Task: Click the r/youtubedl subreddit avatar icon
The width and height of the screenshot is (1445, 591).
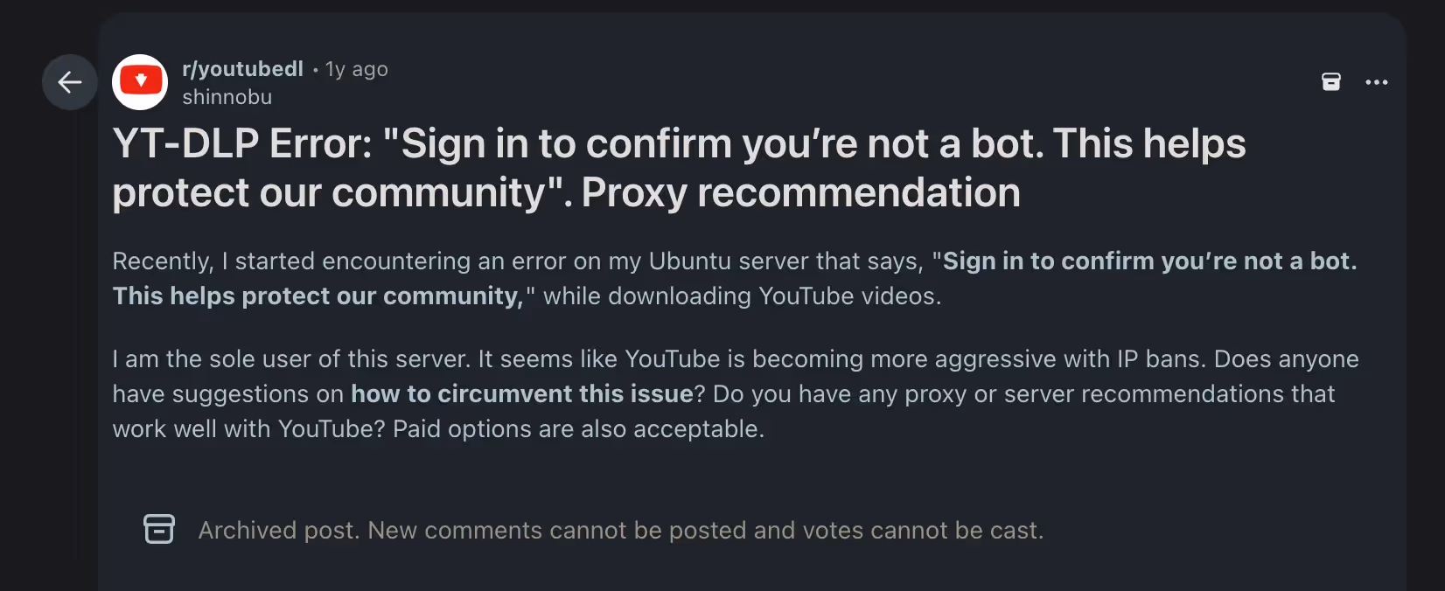Action: pos(140,82)
